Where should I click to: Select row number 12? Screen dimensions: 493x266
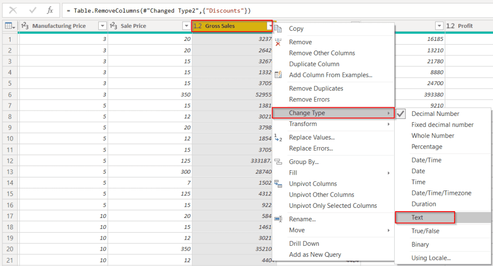pos(10,161)
